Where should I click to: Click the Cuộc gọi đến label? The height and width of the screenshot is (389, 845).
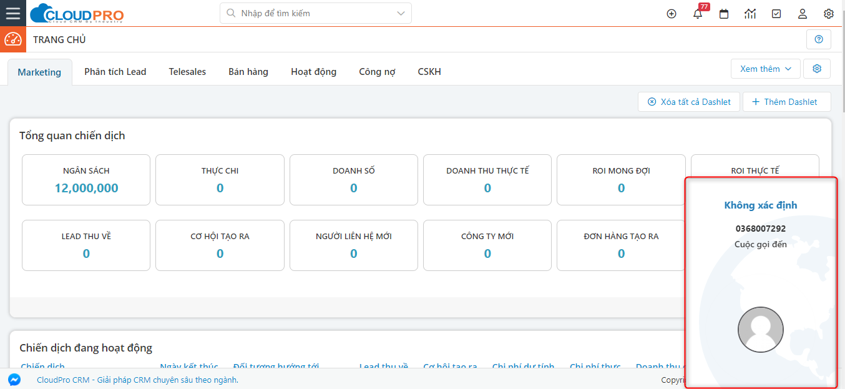(x=761, y=244)
